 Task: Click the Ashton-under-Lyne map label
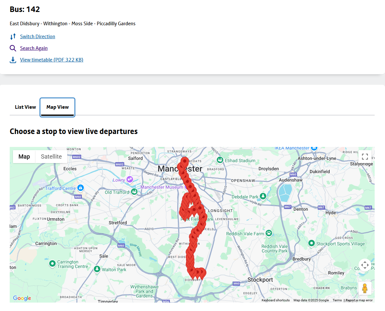(317, 159)
